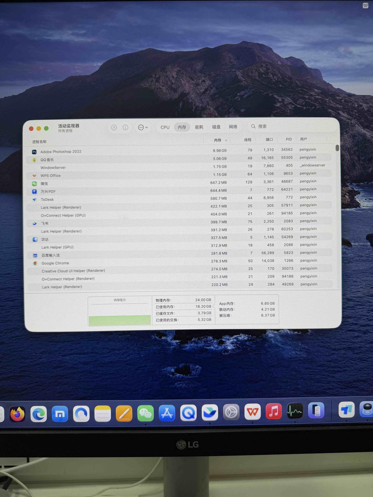Image resolution: width=373 pixels, height=497 pixels.
Task: Switch to the CPU tab
Action: (165, 127)
